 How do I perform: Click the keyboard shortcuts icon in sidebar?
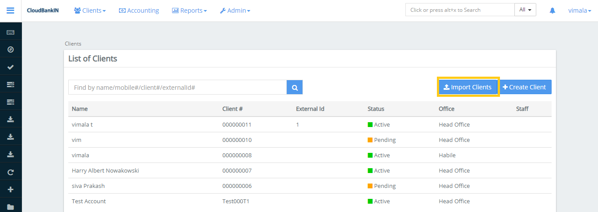click(x=11, y=32)
